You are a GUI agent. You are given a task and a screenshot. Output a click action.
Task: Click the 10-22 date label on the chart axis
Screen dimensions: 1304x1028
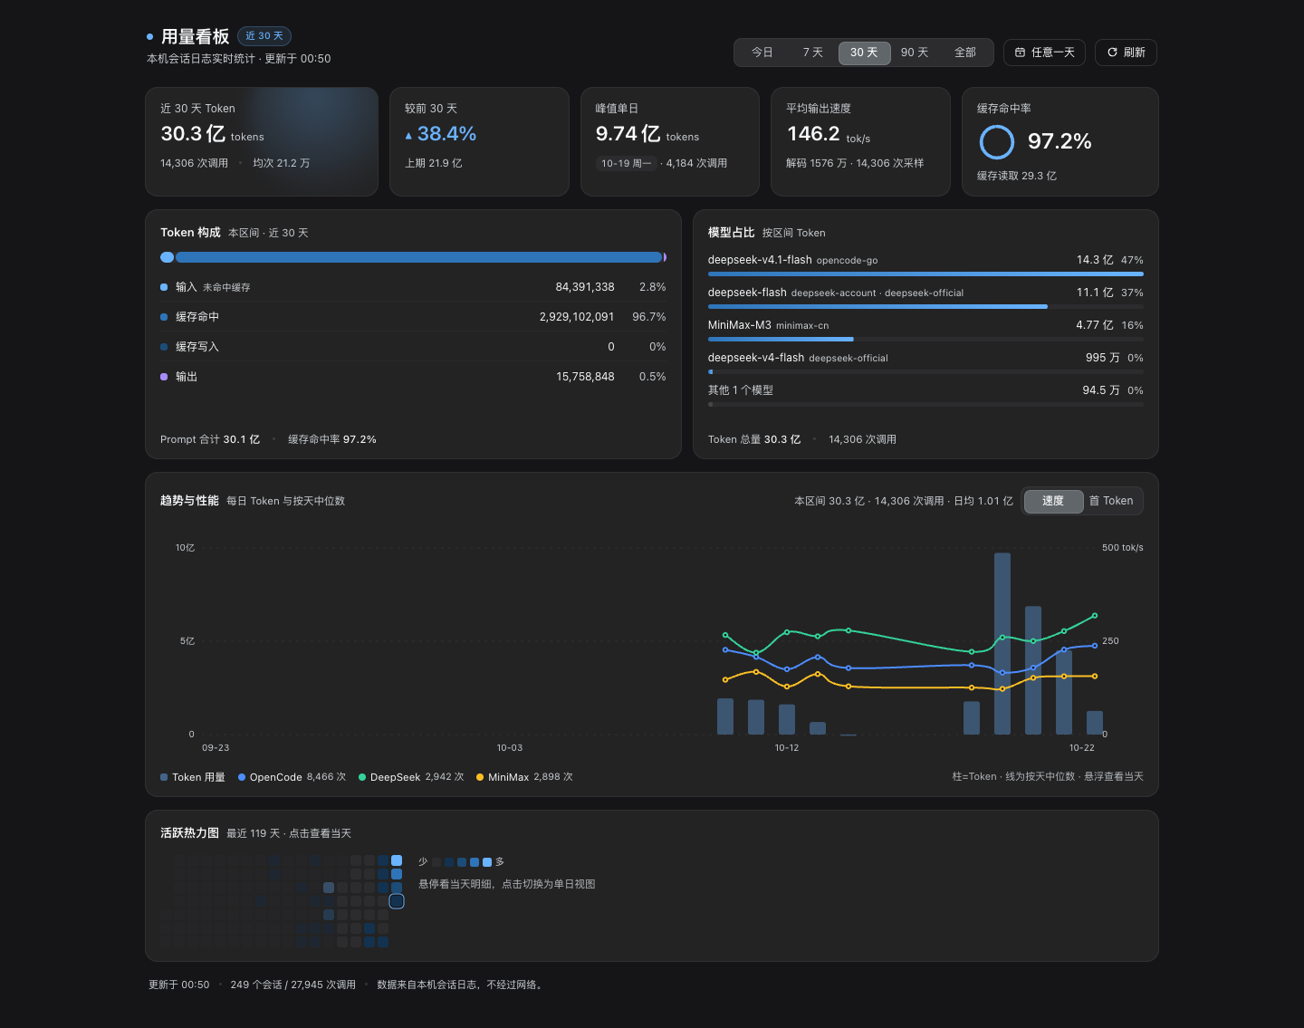click(1081, 748)
